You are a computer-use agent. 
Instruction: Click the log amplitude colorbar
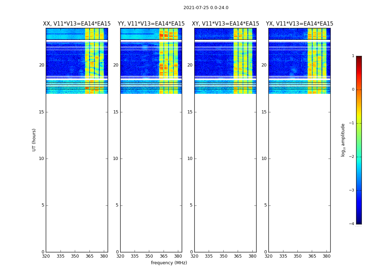pos(359,140)
